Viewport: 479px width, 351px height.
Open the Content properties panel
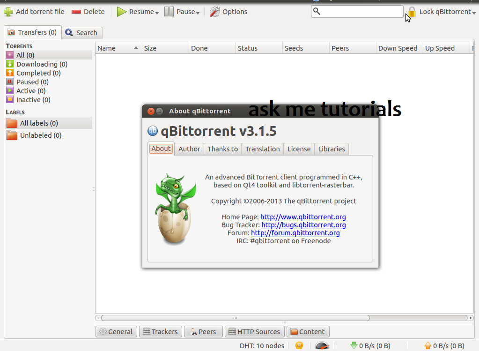pyautogui.click(x=308, y=331)
